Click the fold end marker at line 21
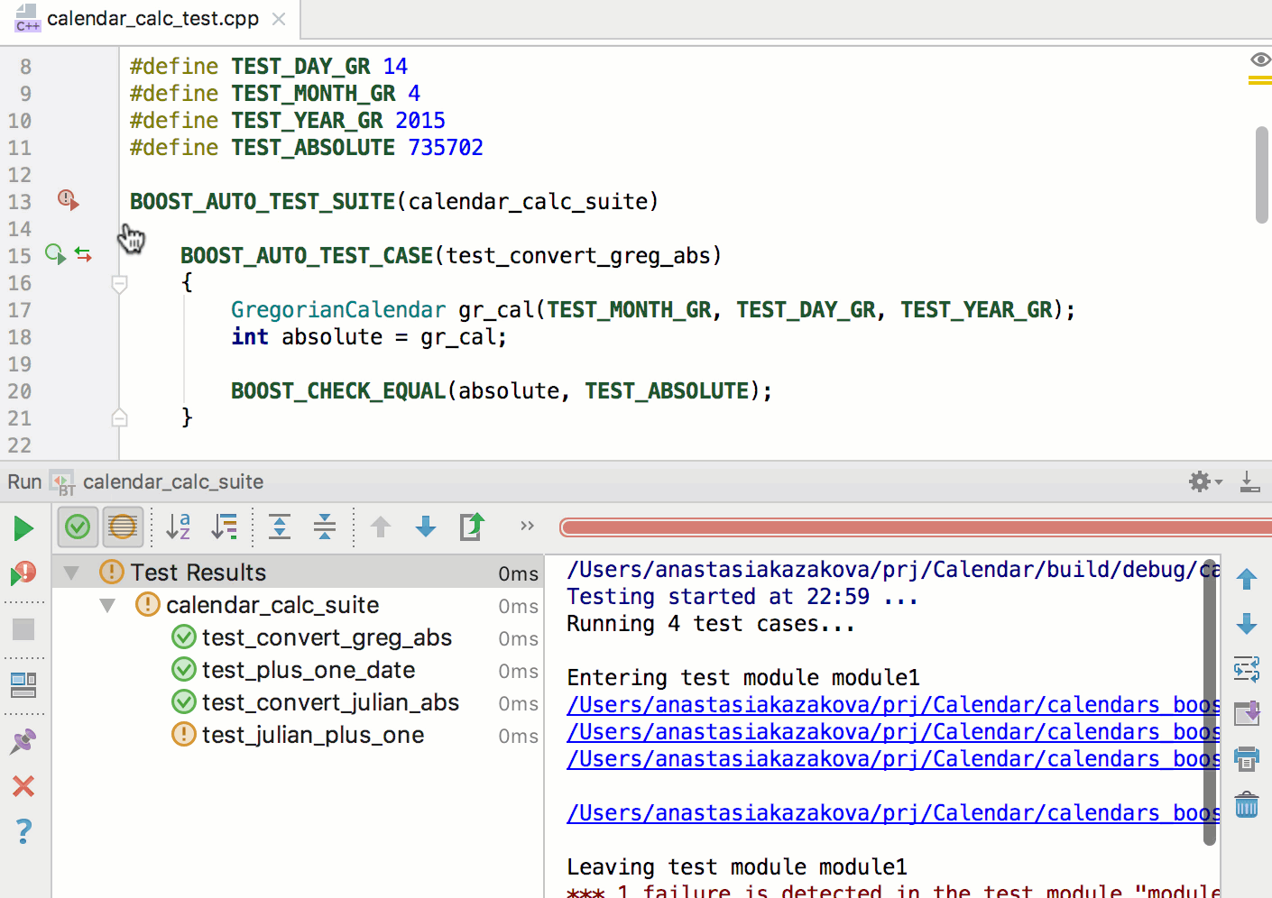1272x898 pixels. pyautogui.click(x=119, y=418)
